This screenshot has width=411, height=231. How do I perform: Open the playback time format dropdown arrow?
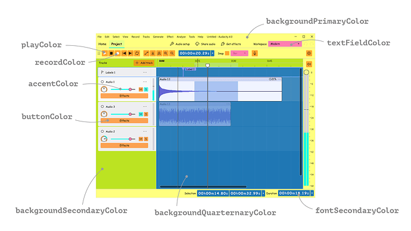(213, 54)
